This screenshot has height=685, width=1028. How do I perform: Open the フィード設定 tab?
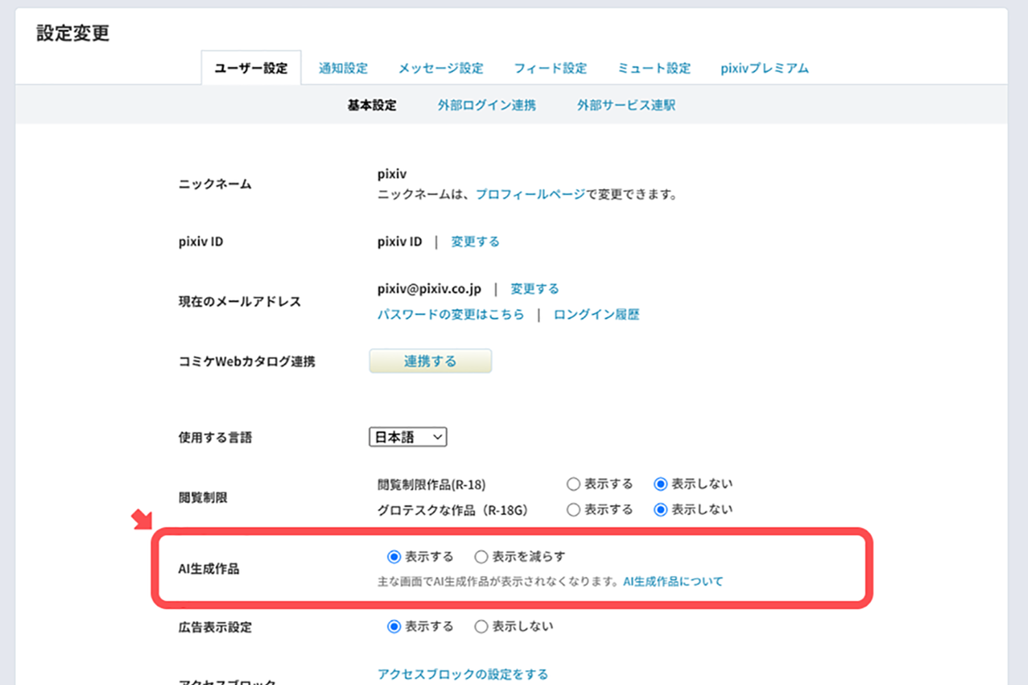click(x=550, y=68)
